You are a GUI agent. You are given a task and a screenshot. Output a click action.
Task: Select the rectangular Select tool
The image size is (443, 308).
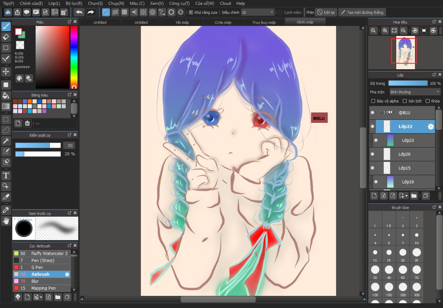click(6, 119)
